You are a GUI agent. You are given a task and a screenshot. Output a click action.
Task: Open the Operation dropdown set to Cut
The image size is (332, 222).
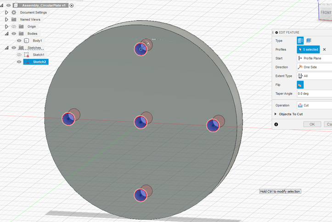[314, 105]
